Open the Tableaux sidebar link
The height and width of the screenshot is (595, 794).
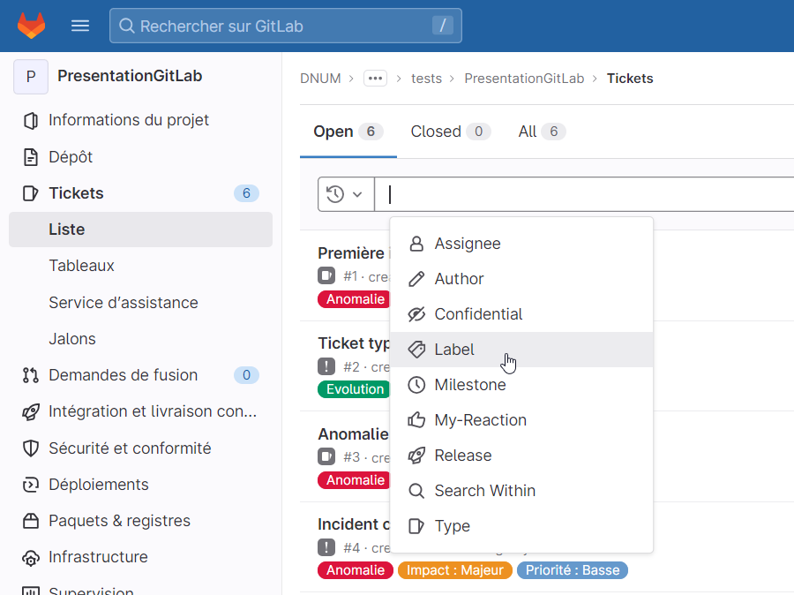(82, 266)
